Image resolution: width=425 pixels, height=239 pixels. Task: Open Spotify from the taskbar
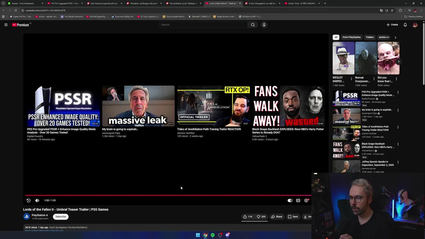(212, 235)
